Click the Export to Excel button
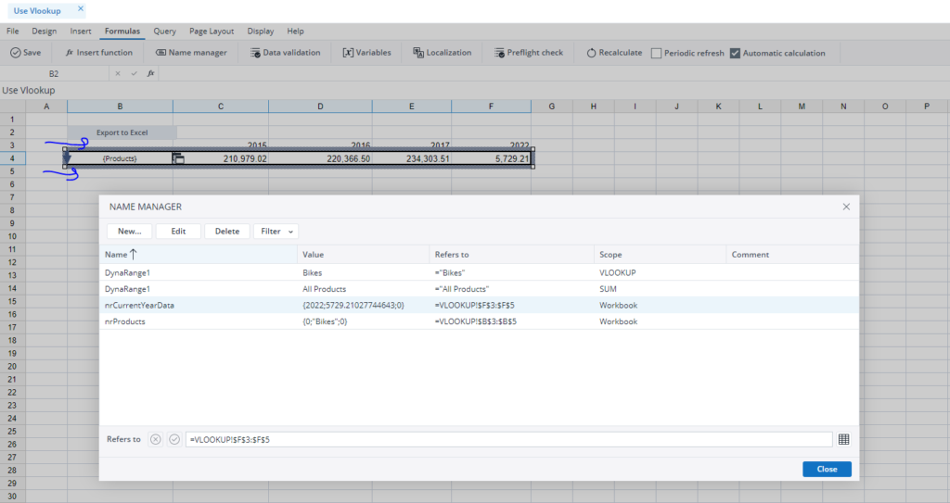The image size is (950, 503). pos(122,132)
